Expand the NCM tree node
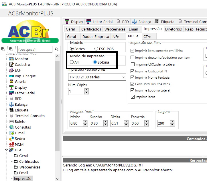Viewport: 207px width, 181px height. click(6, 144)
